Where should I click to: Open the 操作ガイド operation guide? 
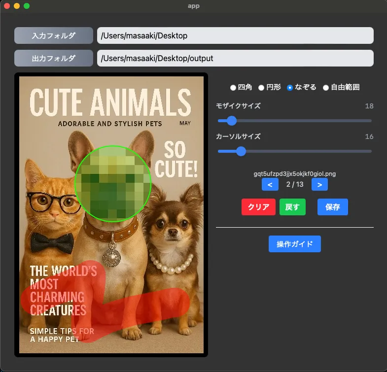point(294,244)
